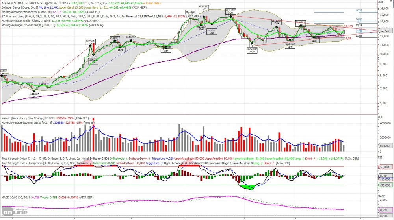Click the 'Mid Line 12,492' value
This screenshot has width=394, height=220.
48,7
